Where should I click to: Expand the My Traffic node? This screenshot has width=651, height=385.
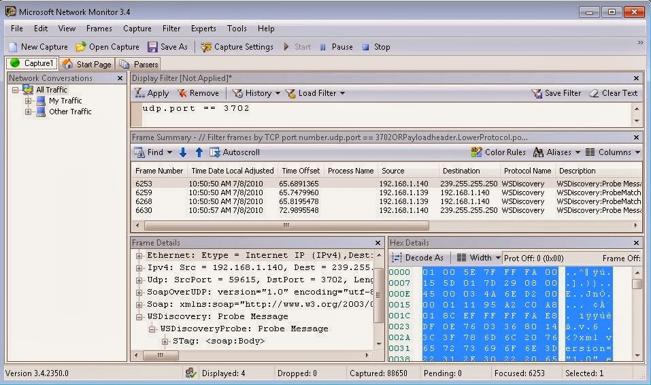28,101
